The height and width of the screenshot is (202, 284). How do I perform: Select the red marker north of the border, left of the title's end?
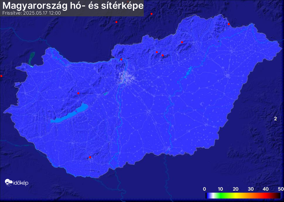click(117, 22)
